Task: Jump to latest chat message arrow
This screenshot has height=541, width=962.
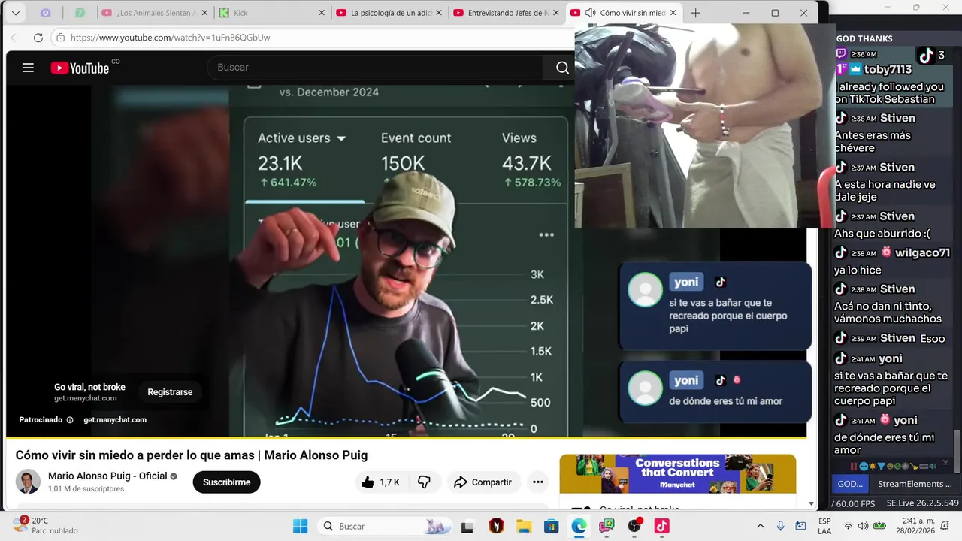Action: click(945, 462)
